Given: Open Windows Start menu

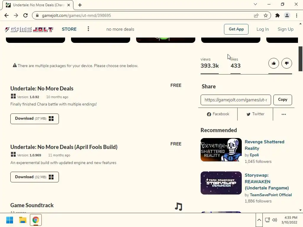Looking at the screenshot, I should click(x=9, y=220).
